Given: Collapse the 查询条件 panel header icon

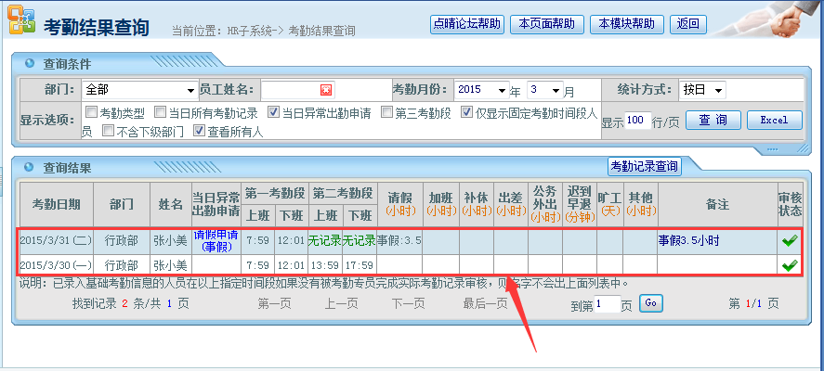Looking at the screenshot, I should [30, 63].
